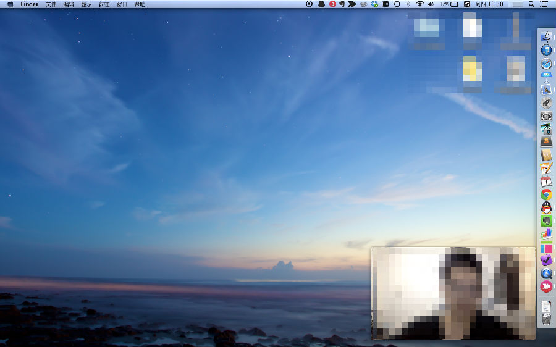Open the Calendar app in dock
Viewport: 556px width, 347px height.
[546, 182]
